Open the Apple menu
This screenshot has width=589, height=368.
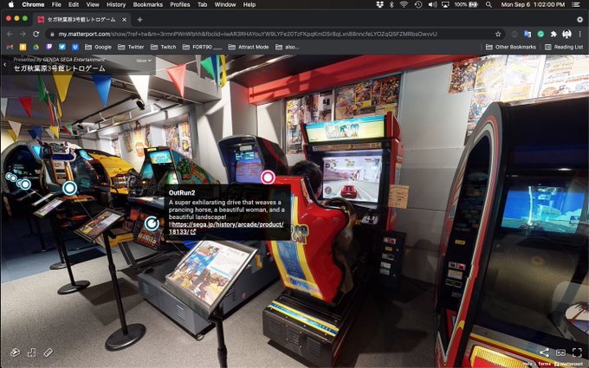point(11,4)
